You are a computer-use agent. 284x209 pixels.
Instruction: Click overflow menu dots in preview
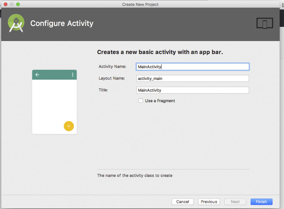coord(73,75)
